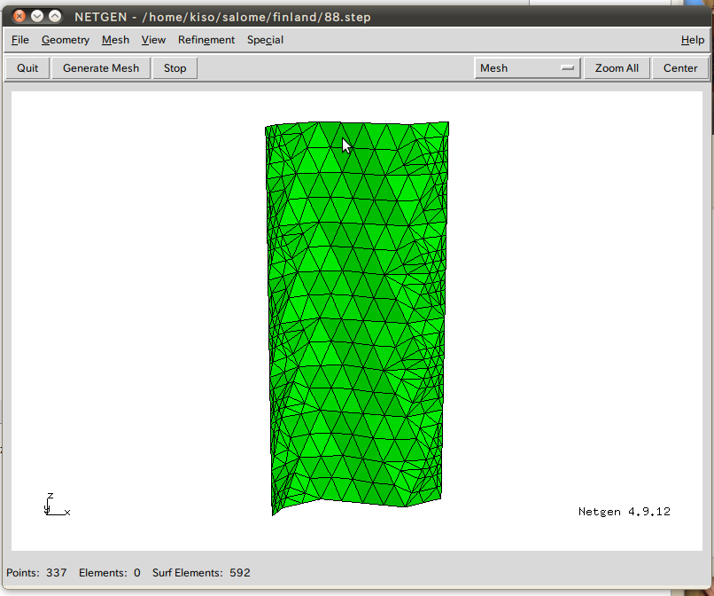Click the Zoom All button
The height and width of the screenshot is (596, 714).
pyautogui.click(x=617, y=68)
